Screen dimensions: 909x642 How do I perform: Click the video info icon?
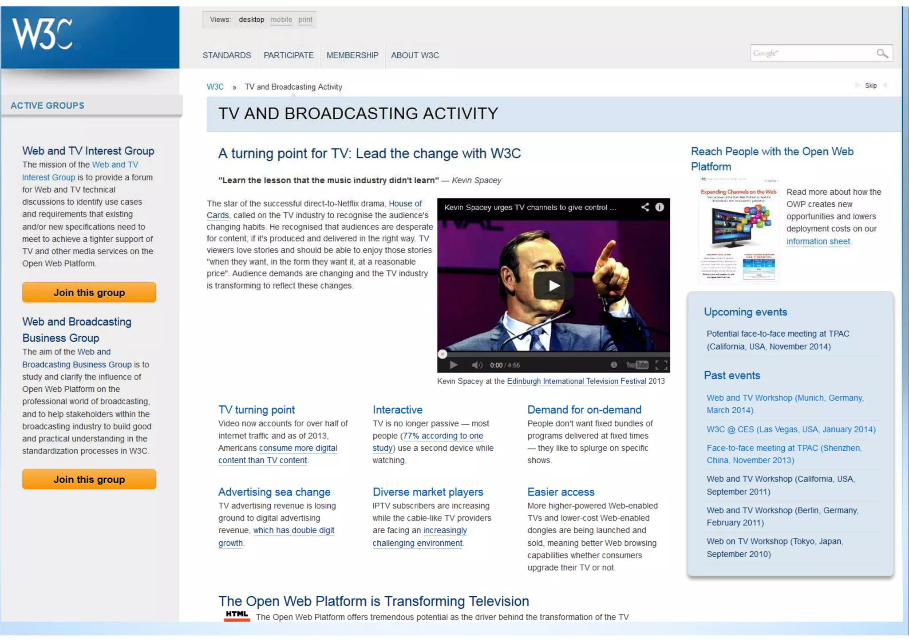coord(660,207)
